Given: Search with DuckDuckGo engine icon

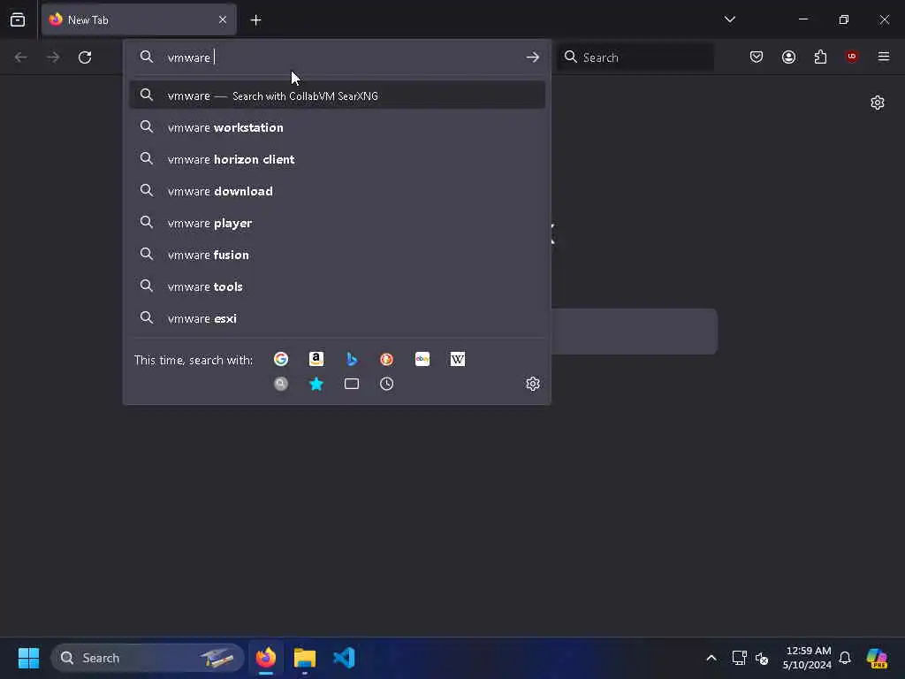Looking at the screenshot, I should (387, 359).
